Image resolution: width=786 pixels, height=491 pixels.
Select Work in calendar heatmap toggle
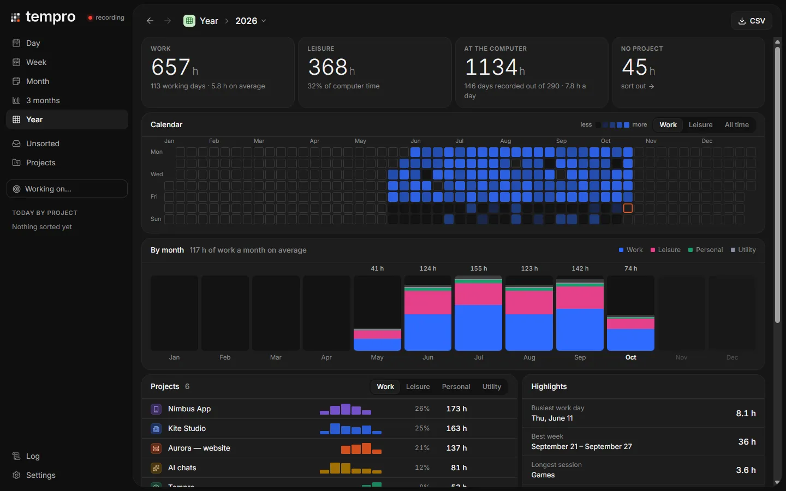tap(668, 125)
